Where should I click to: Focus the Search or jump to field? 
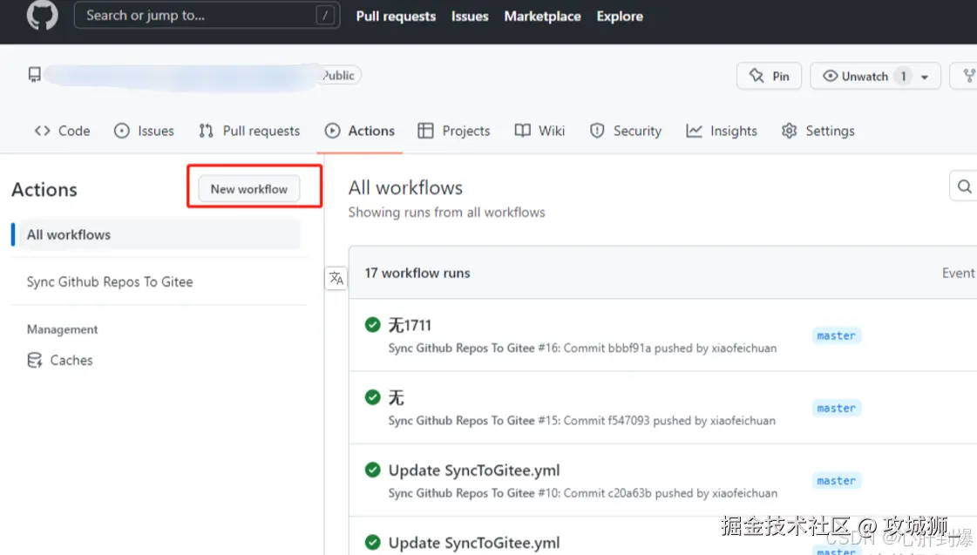[207, 15]
